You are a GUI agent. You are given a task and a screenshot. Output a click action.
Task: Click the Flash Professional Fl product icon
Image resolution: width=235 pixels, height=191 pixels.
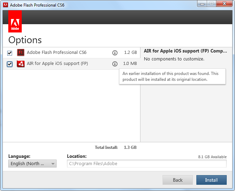(21, 52)
